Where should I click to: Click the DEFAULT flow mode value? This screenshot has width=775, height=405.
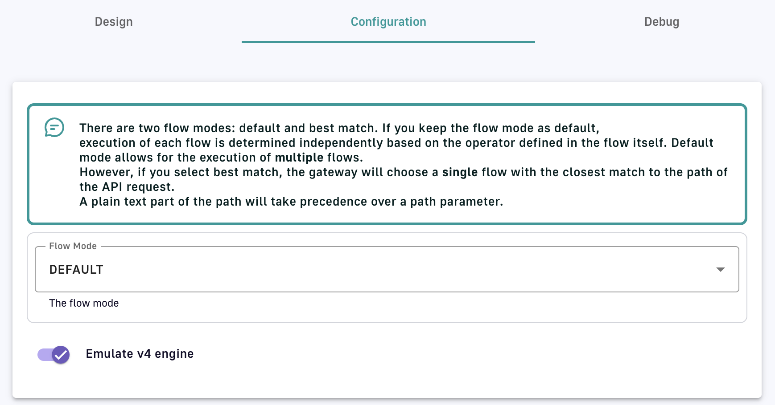[76, 270]
